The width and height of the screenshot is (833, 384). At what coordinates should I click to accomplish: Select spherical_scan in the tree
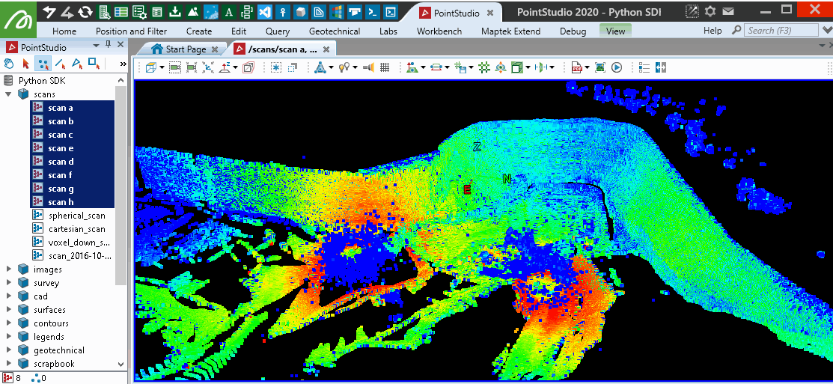coord(76,216)
